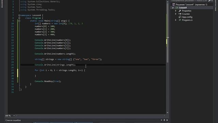The image size is (218, 123).
Task: Click the C# file icon beside Program.cs
Action: (180, 20)
